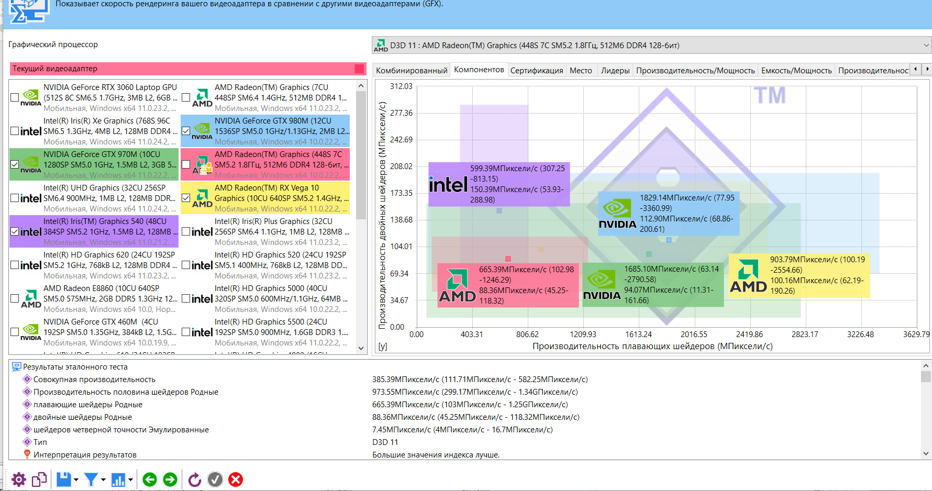Image resolution: width=932 pixels, height=491 pixels.
Task: Click diamond icon next to aggregate performance
Action: coord(27,379)
